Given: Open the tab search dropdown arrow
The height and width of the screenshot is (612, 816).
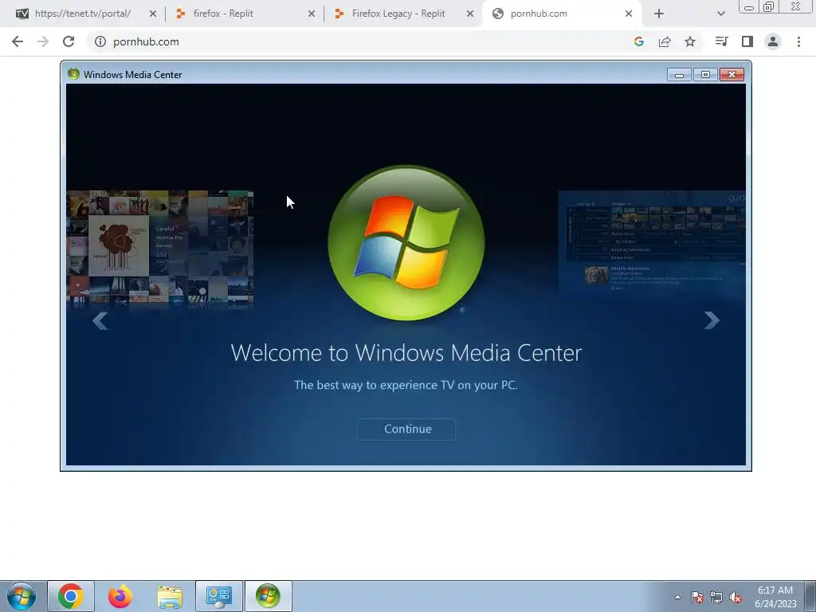Looking at the screenshot, I should [720, 14].
